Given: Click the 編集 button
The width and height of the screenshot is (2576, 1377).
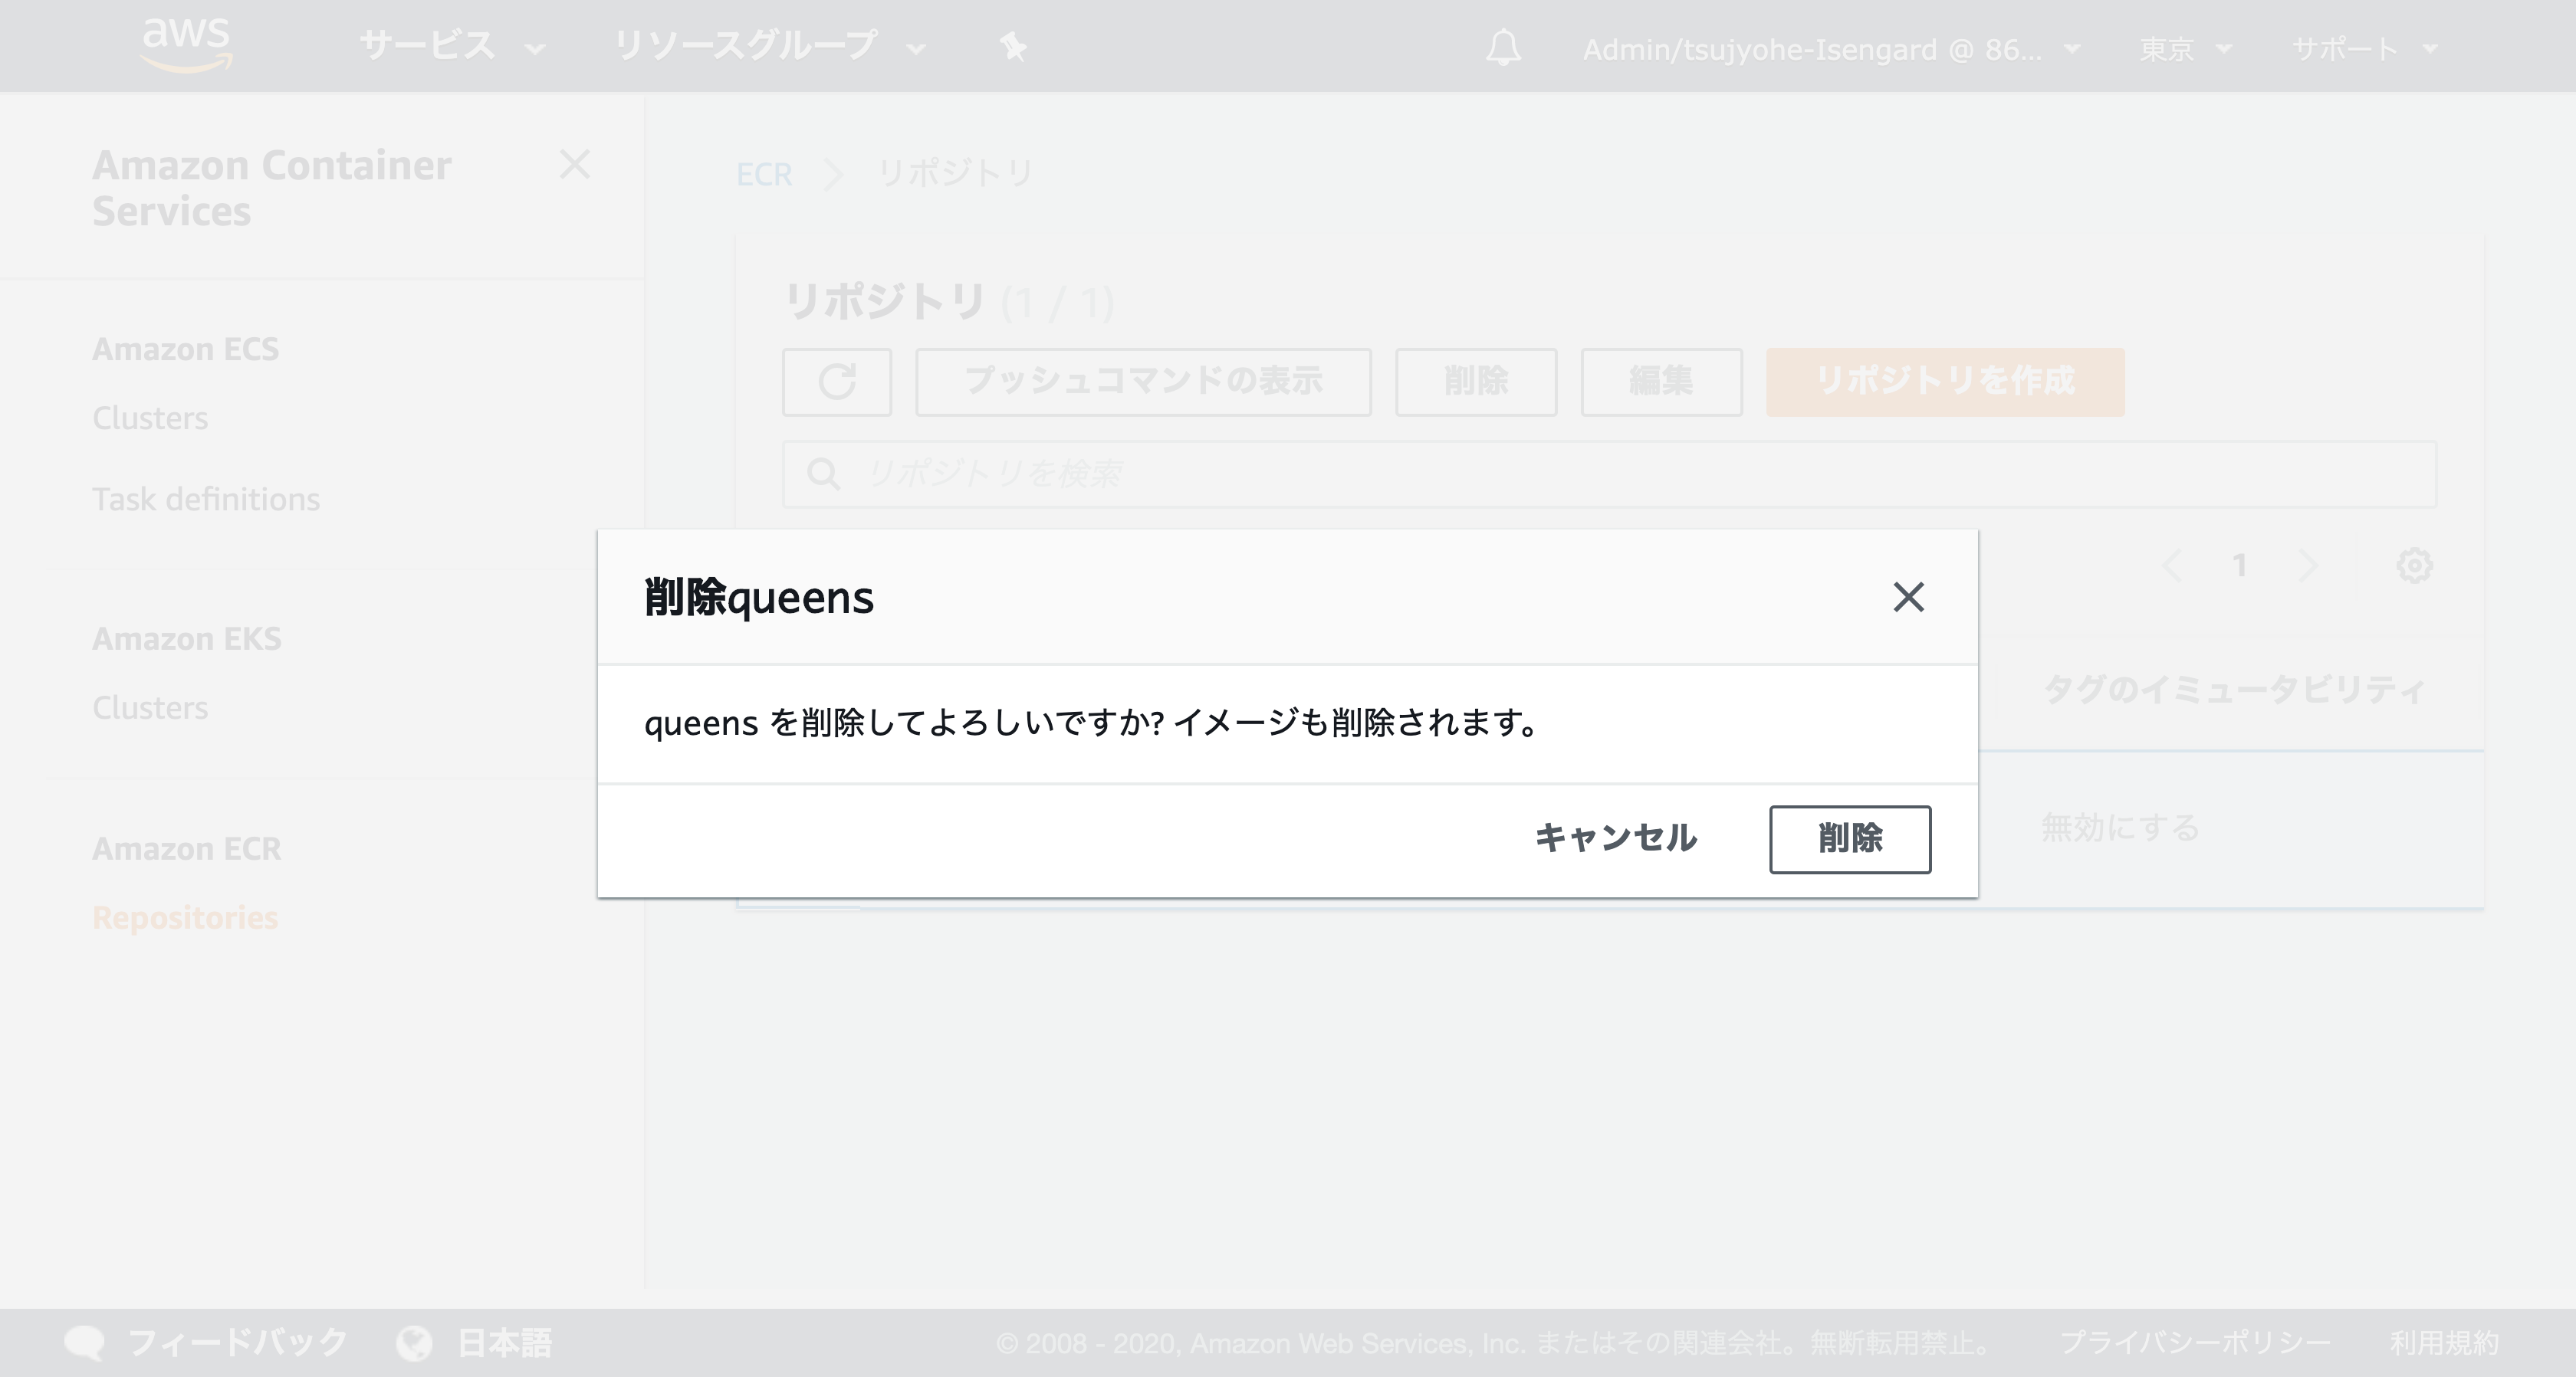Looking at the screenshot, I should pos(1661,382).
